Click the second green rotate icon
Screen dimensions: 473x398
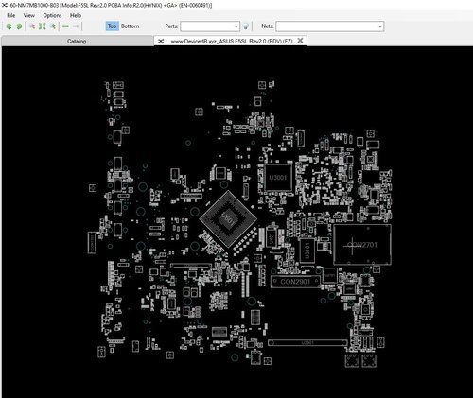coord(19,26)
